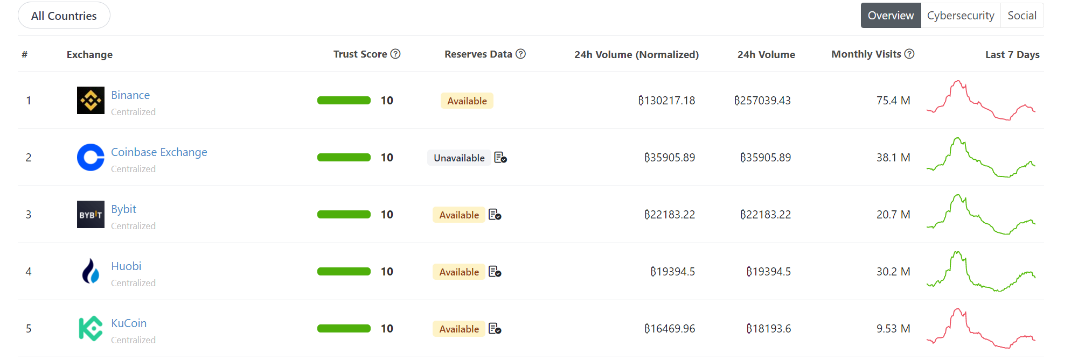Open Bybit's green 7-day sparkline chart

[x=981, y=214]
